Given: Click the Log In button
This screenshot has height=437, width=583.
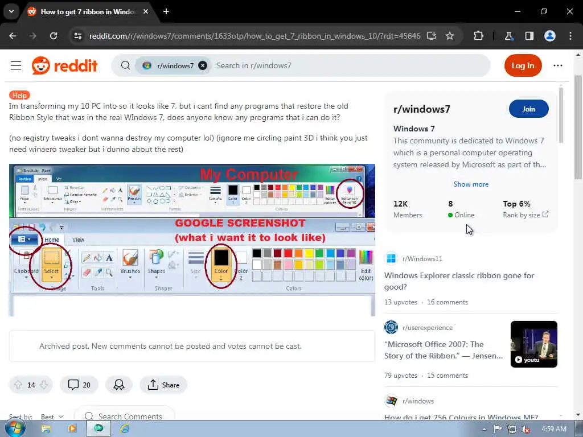Looking at the screenshot, I should point(523,66).
